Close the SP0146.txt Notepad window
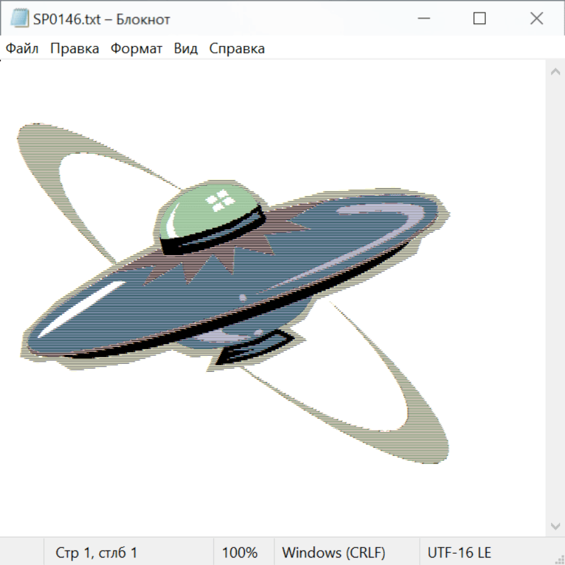This screenshot has width=565, height=565. tap(536, 19)
